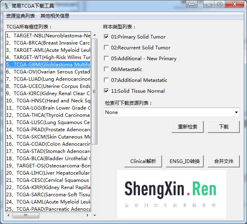Viewport: 247px width, 224px height.
Task: Select 24、TCGA-LAML Acute Myeloid row
Action: (48, 202)
